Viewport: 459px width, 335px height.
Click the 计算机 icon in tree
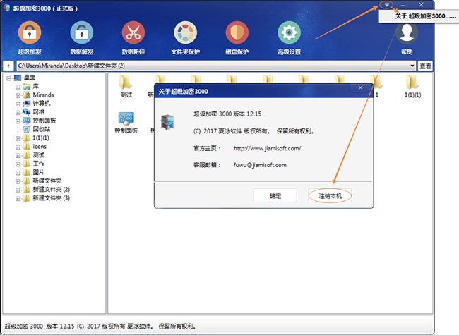[x=27, y=104]
